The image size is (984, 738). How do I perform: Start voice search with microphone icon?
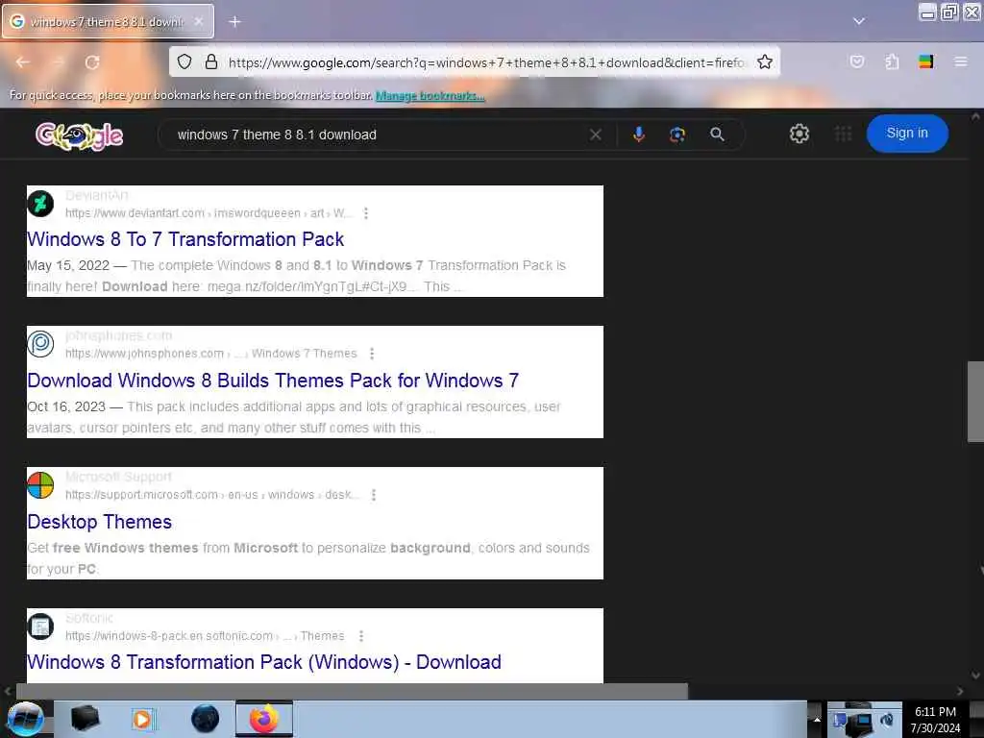coord(638,135)
